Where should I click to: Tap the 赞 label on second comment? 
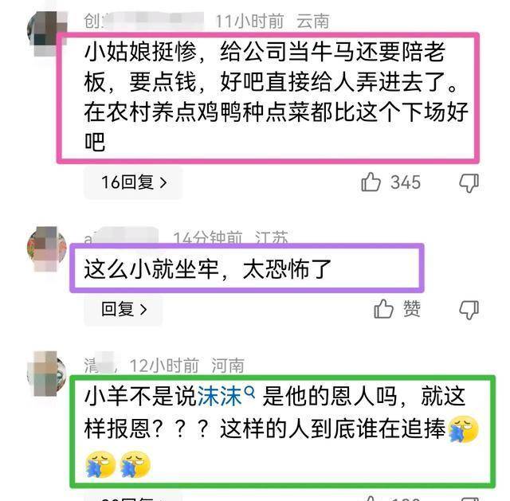click(x=412, y=309)
